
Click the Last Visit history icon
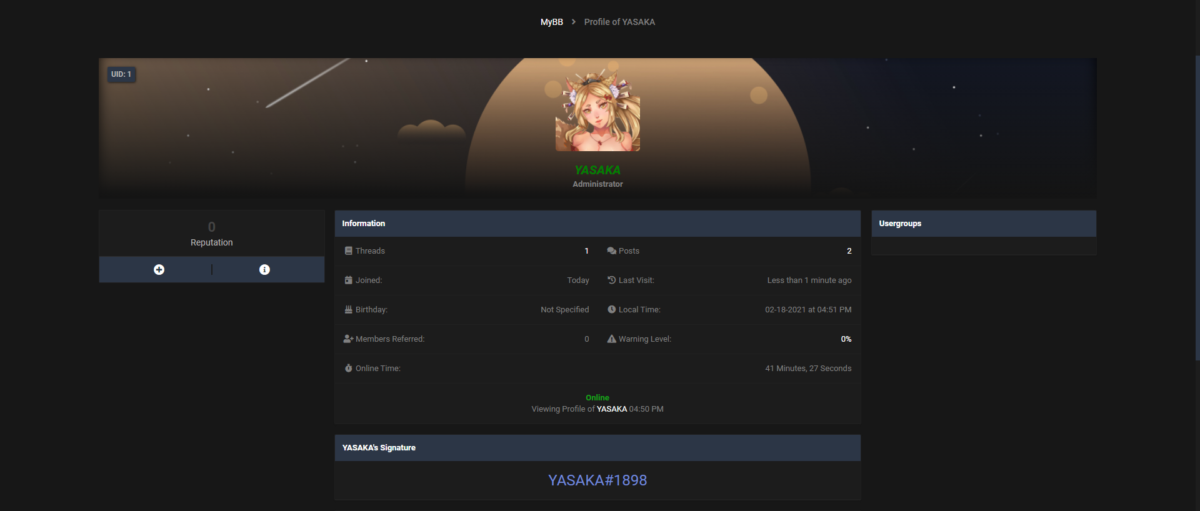(x=612, y=280)
